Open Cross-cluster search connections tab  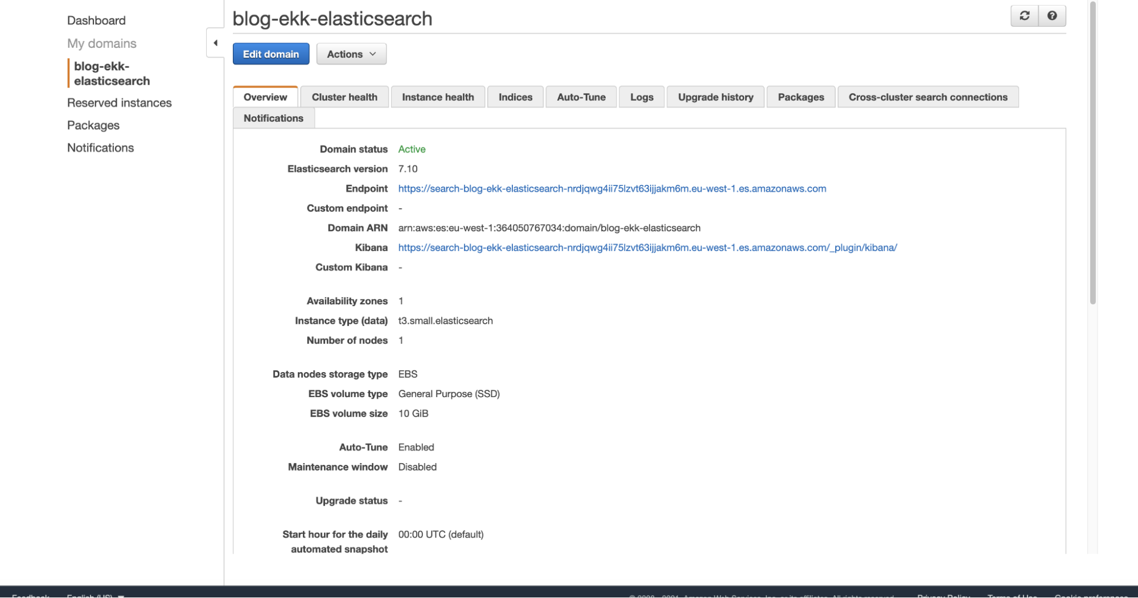927,97
